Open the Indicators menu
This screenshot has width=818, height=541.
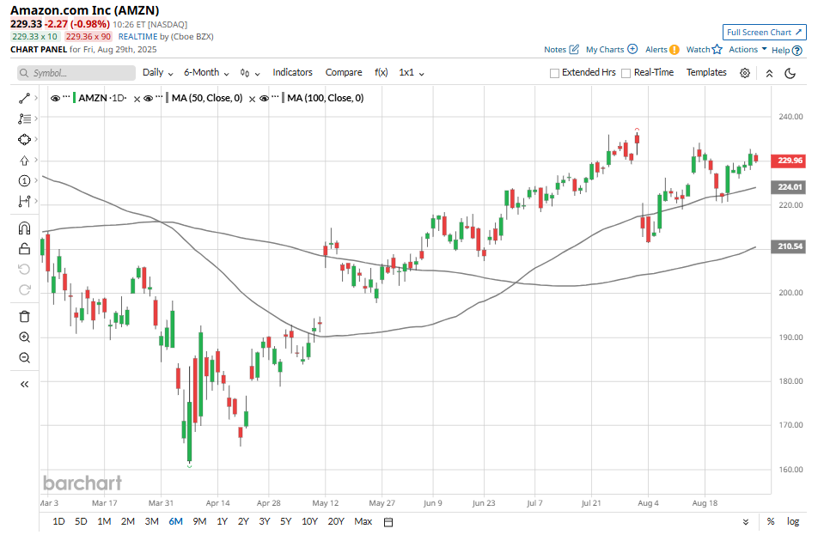292,72
